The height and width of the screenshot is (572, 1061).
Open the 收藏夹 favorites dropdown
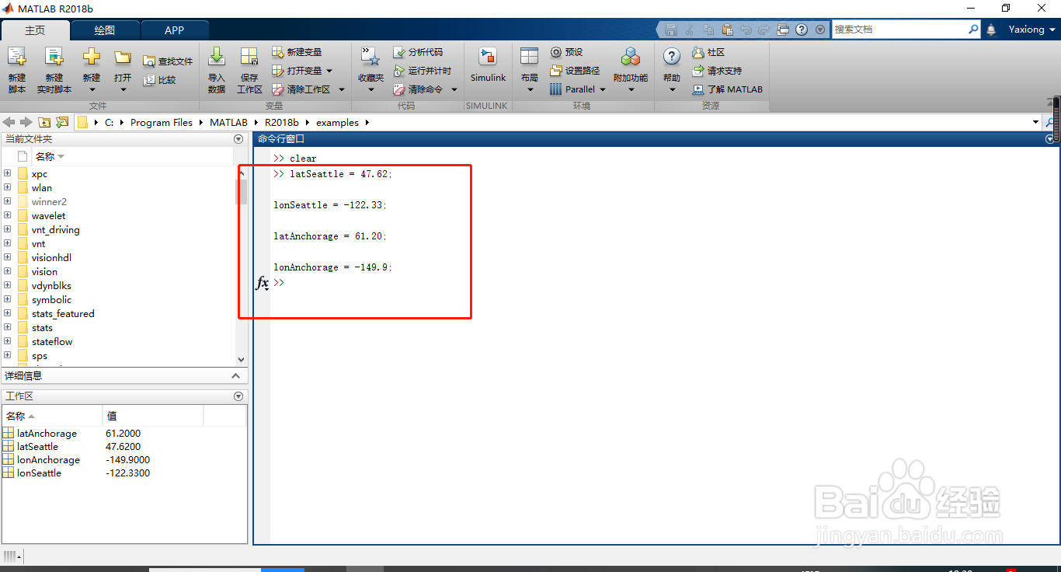tap(370, 89)
